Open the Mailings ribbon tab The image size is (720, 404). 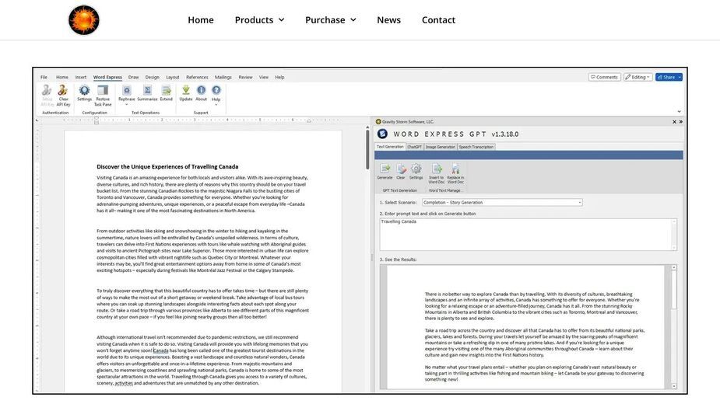point(223,77)
